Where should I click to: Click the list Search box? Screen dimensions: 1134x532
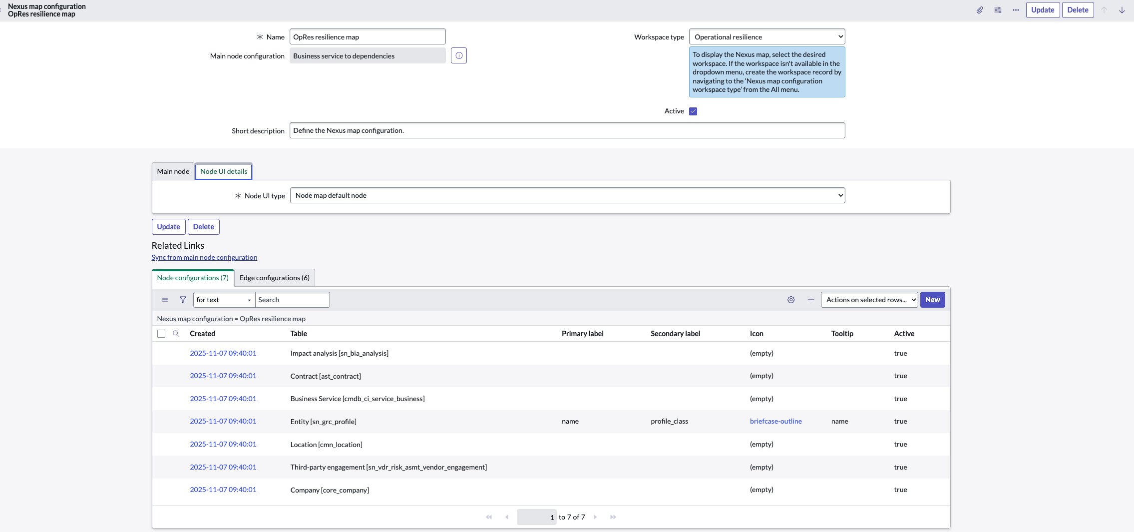[x=293, y=300]
